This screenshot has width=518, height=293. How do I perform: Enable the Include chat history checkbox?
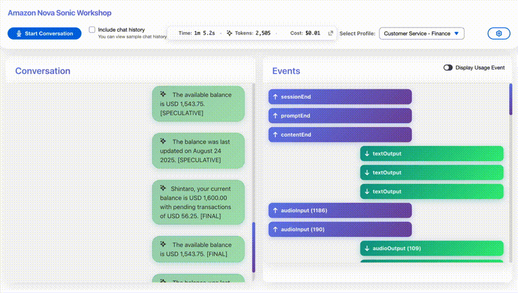(92, 30)
